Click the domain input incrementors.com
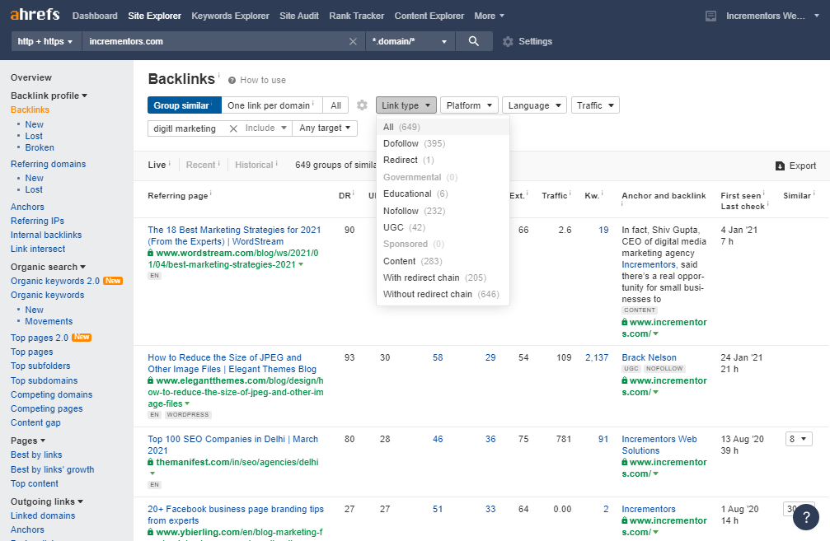830x541 pixels. [x=214, y=41]
